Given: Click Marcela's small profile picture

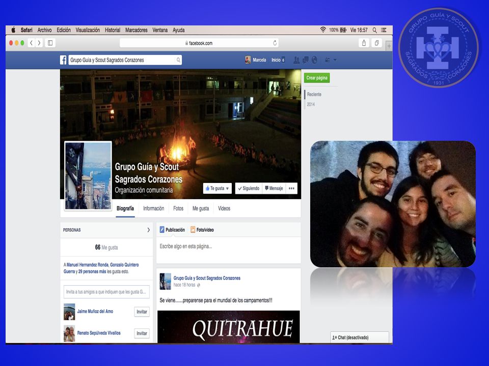Looking at the screenshot, I should pyautogui.click(x=248, y=60).
